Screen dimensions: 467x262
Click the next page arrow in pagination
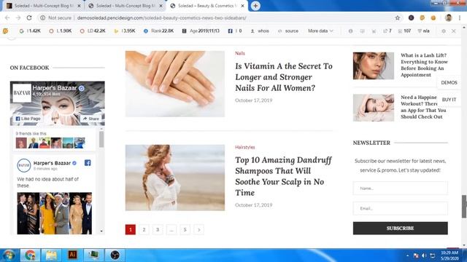click(198, 230)
